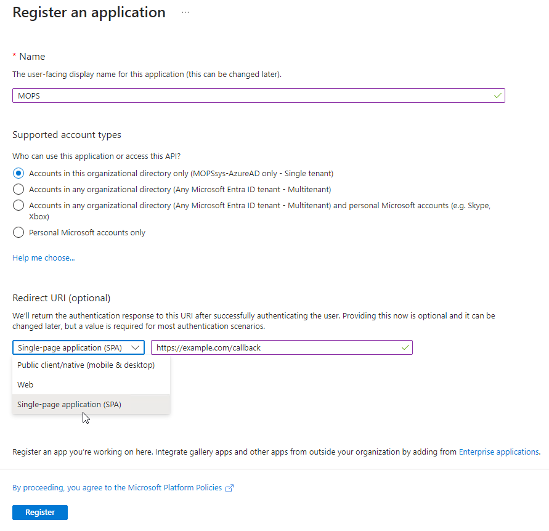Click the Name field containing MOPS
This screenshot has height=531, width=549.
246,95
